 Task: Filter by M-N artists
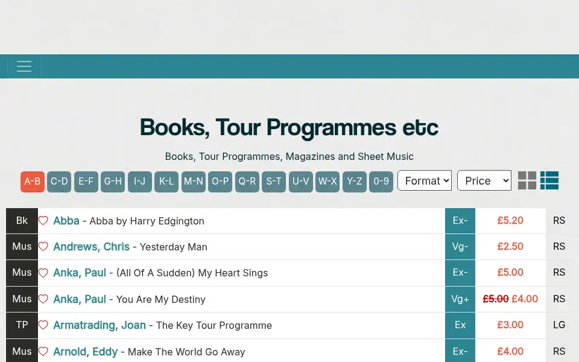pos(194,182)
